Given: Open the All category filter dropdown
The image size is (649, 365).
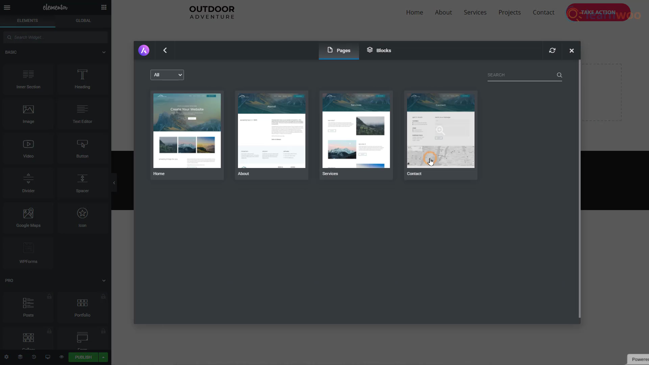Looking at the screenshot, I should point(167,75).
